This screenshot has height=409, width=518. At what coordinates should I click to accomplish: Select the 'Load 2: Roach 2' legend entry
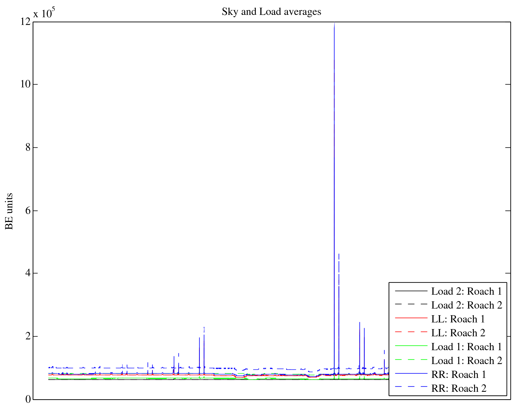(466, 305)
